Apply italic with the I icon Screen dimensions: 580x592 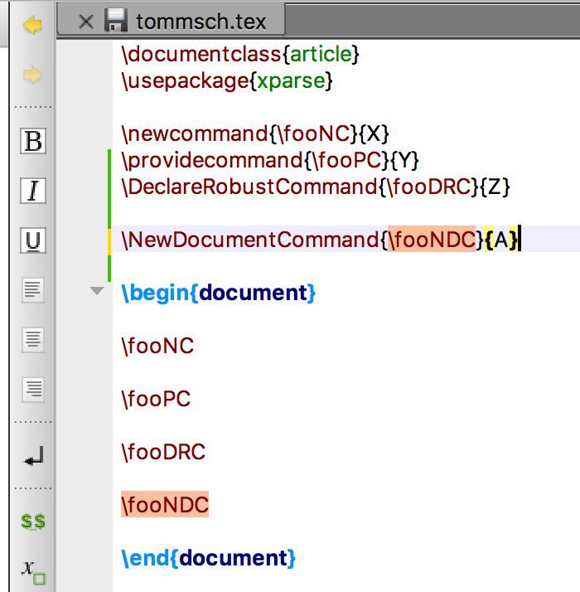[x=33, y=191]
